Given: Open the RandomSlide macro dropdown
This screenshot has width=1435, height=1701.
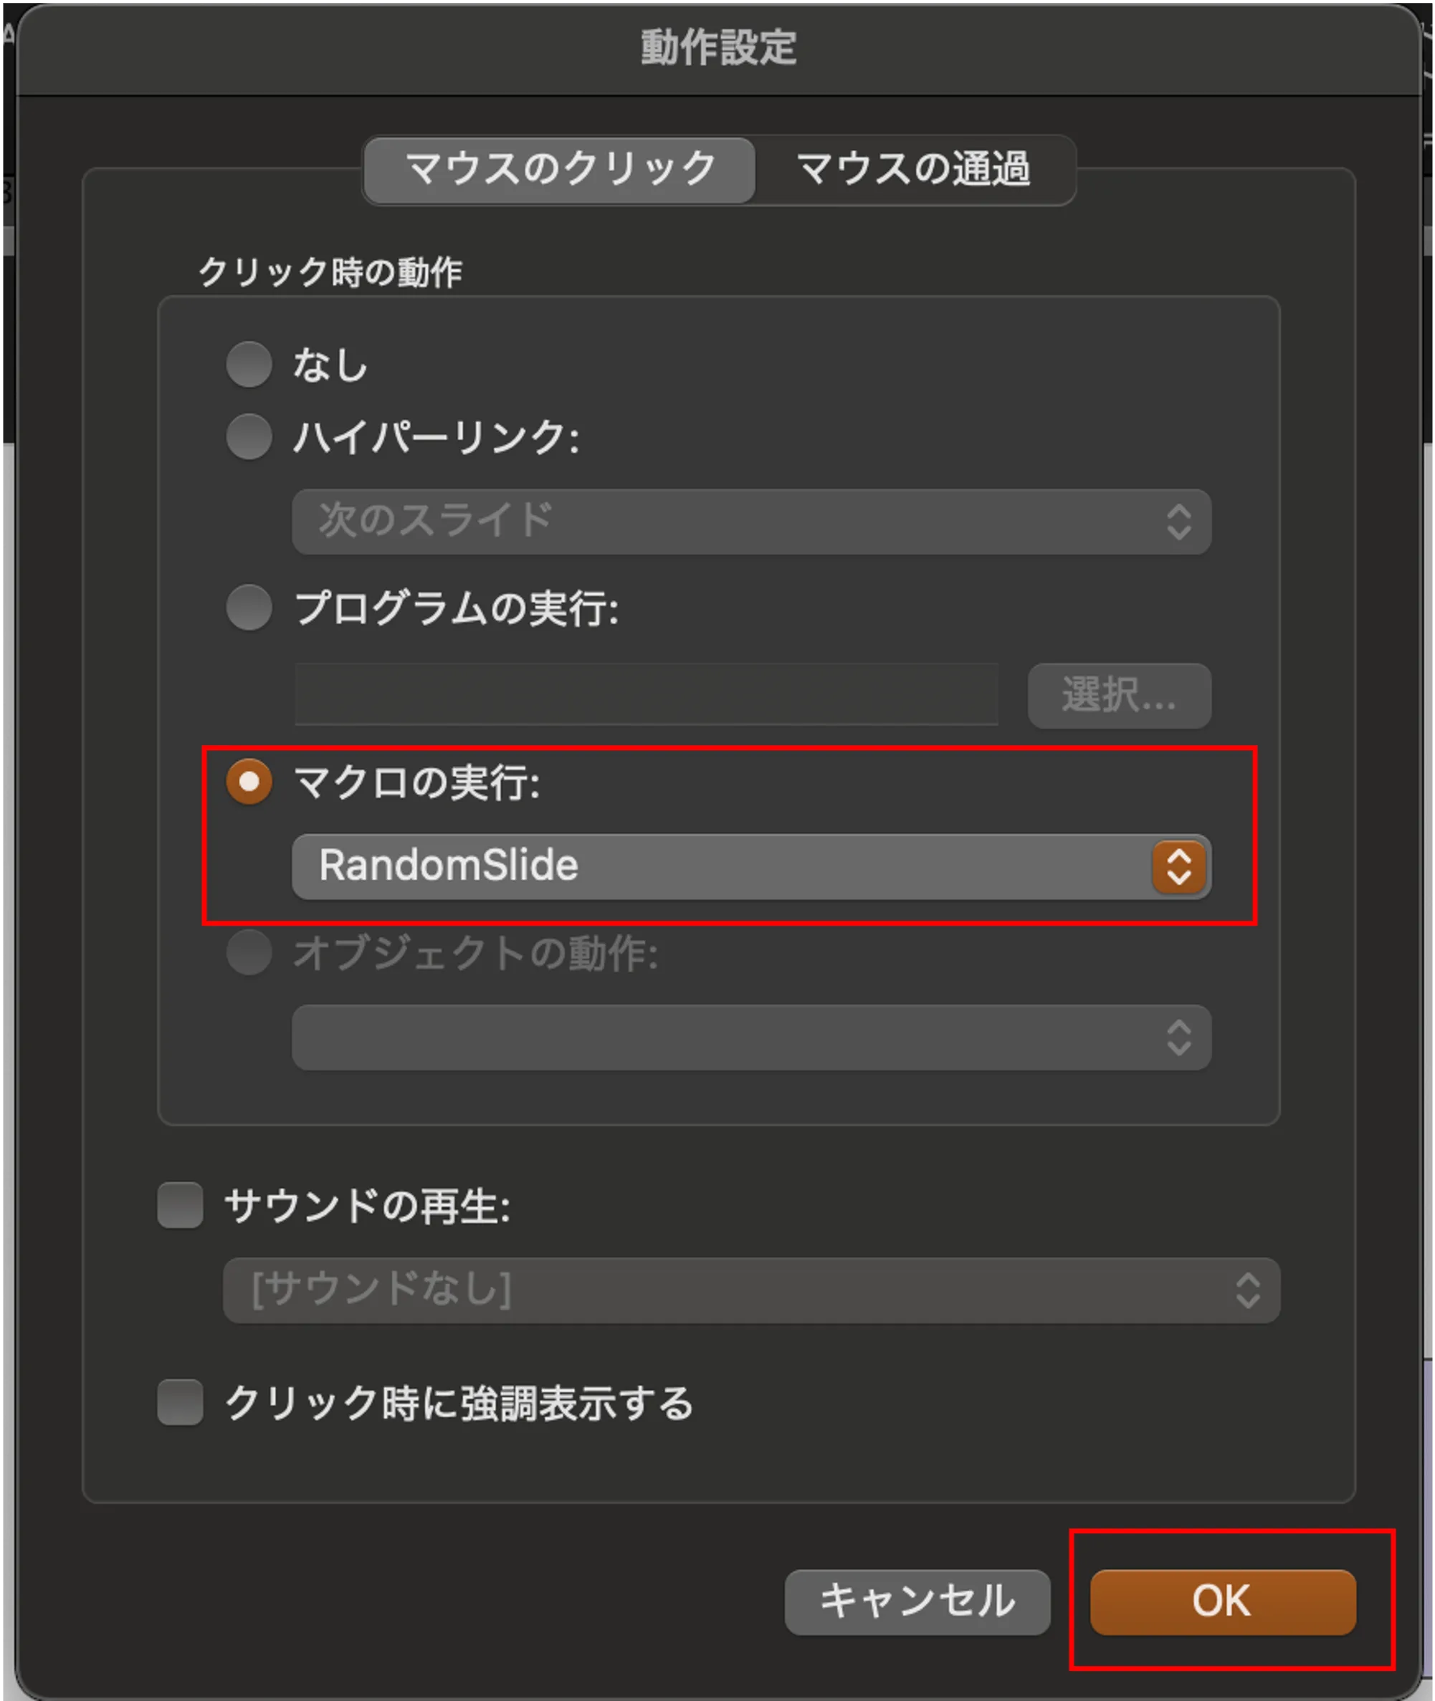Looking at the screenshot, I should [751, 866].
